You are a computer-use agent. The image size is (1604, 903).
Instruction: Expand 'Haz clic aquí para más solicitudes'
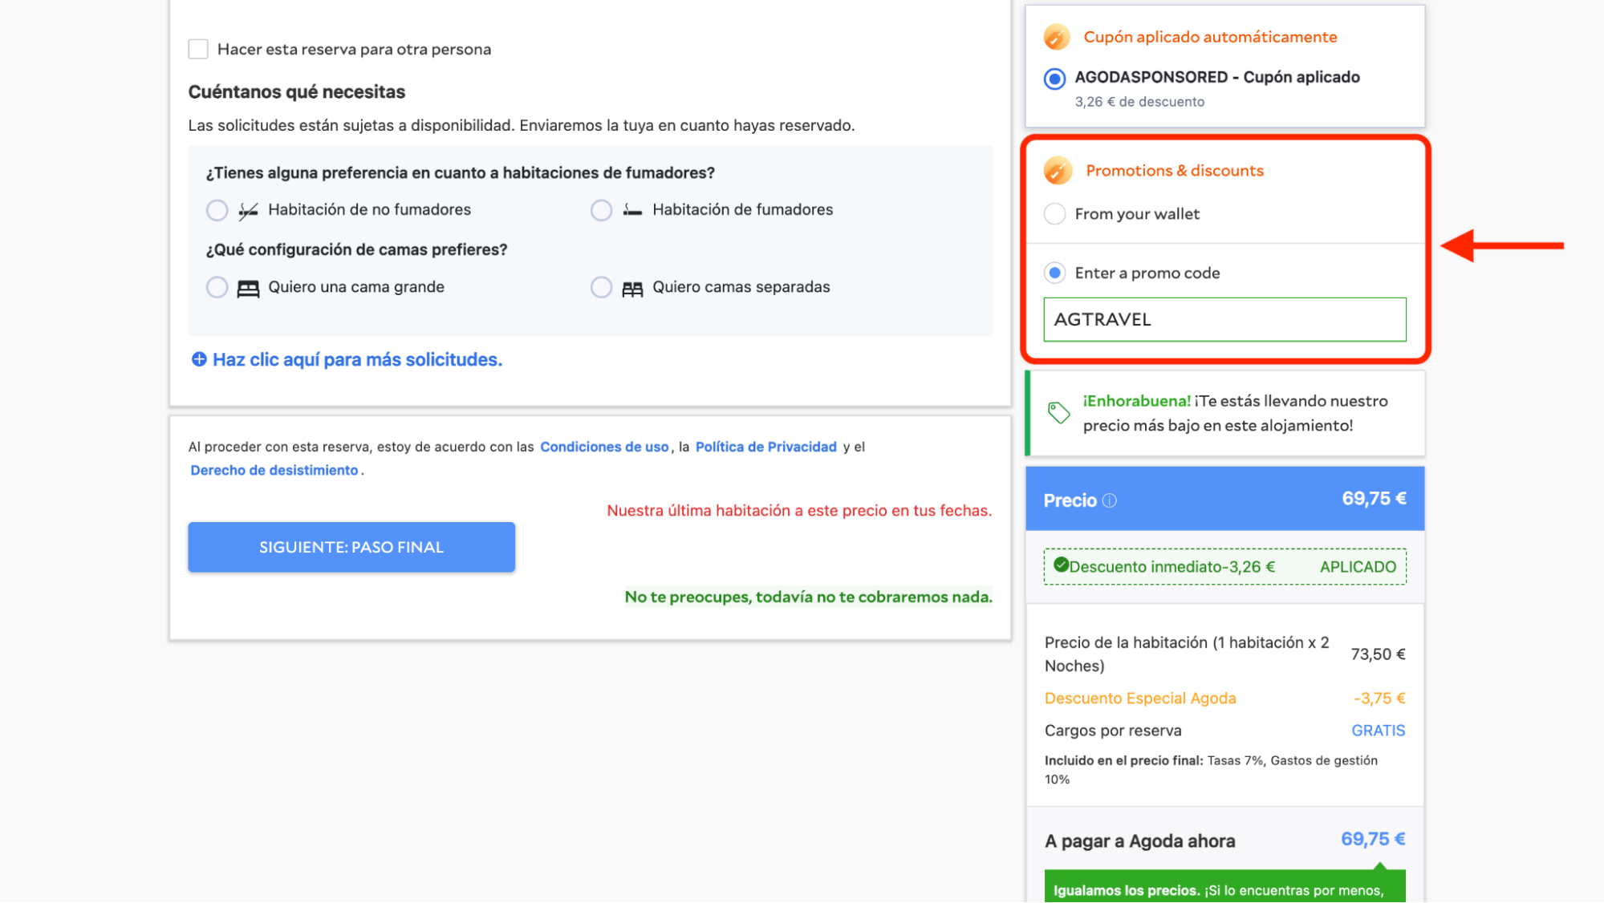[x=357, y=359]
